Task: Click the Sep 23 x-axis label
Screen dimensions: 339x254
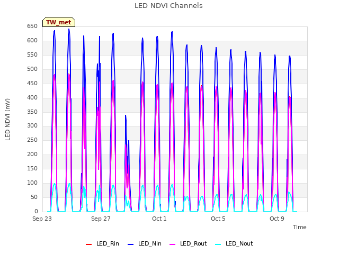Action: (x=42, y=219)
